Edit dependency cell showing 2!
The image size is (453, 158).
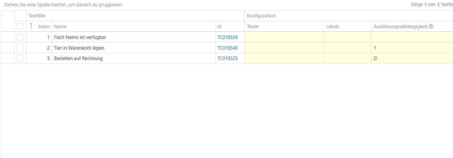[411, 58]
